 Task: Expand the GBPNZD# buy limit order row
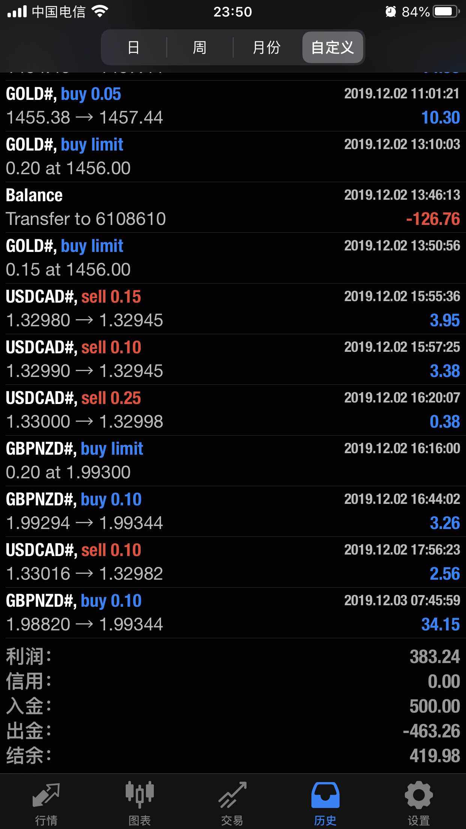[233, 461]
